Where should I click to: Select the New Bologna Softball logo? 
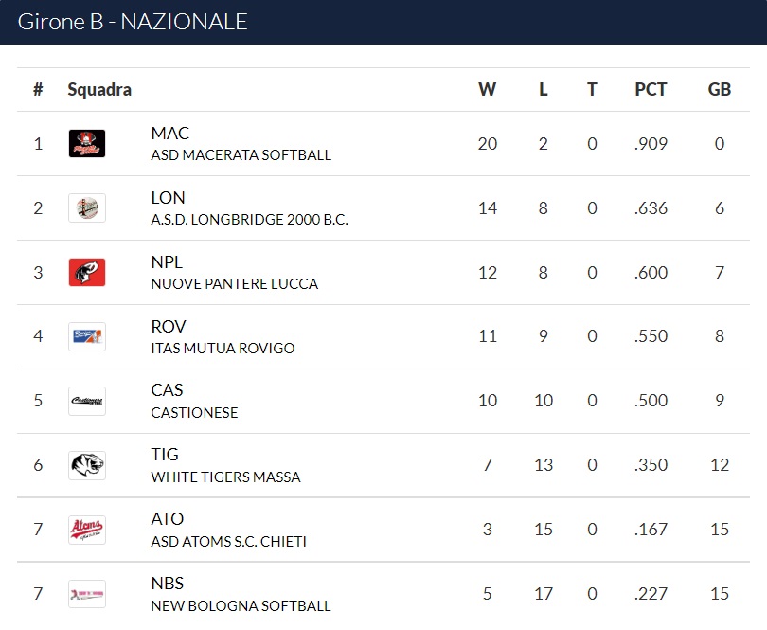coord(87,594)
